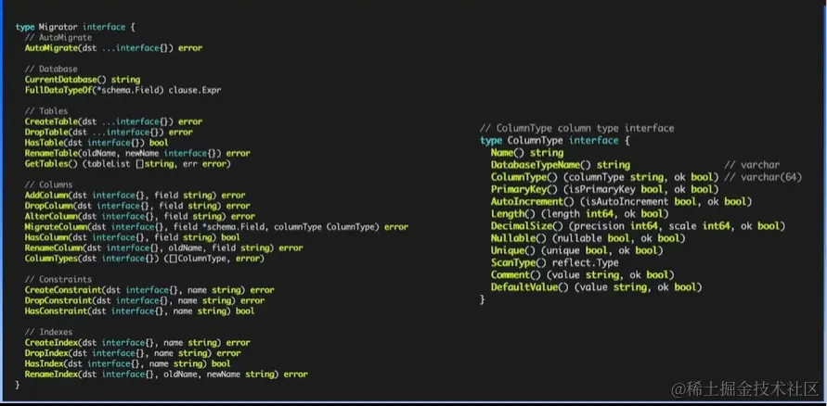Click the '// Columns' comment
This screenshot has height=406, width=827.
(48, 184)
